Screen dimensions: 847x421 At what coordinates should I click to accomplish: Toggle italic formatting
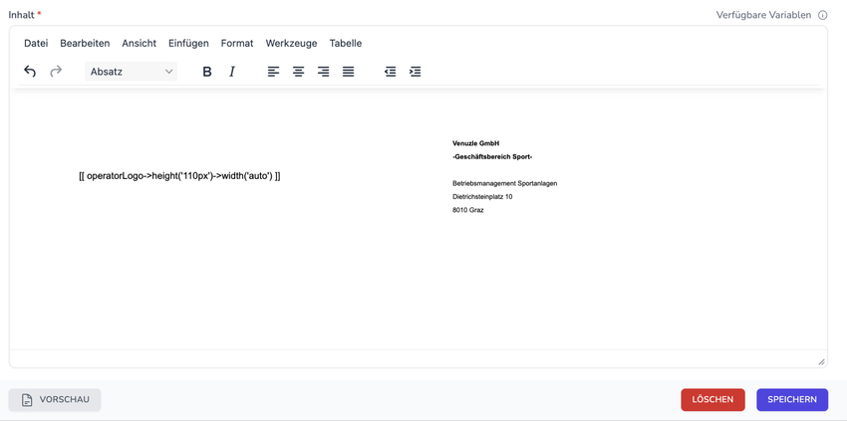[x=232, y=72]
